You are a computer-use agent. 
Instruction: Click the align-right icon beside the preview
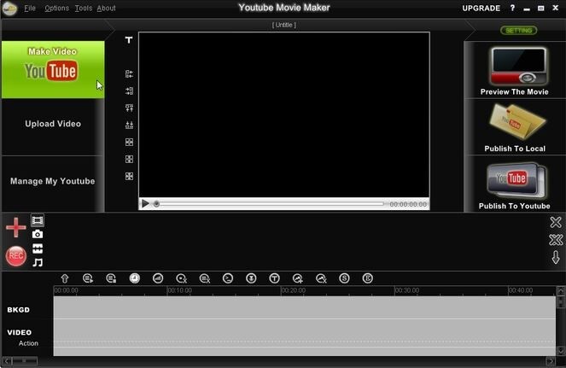click(129, 91)
